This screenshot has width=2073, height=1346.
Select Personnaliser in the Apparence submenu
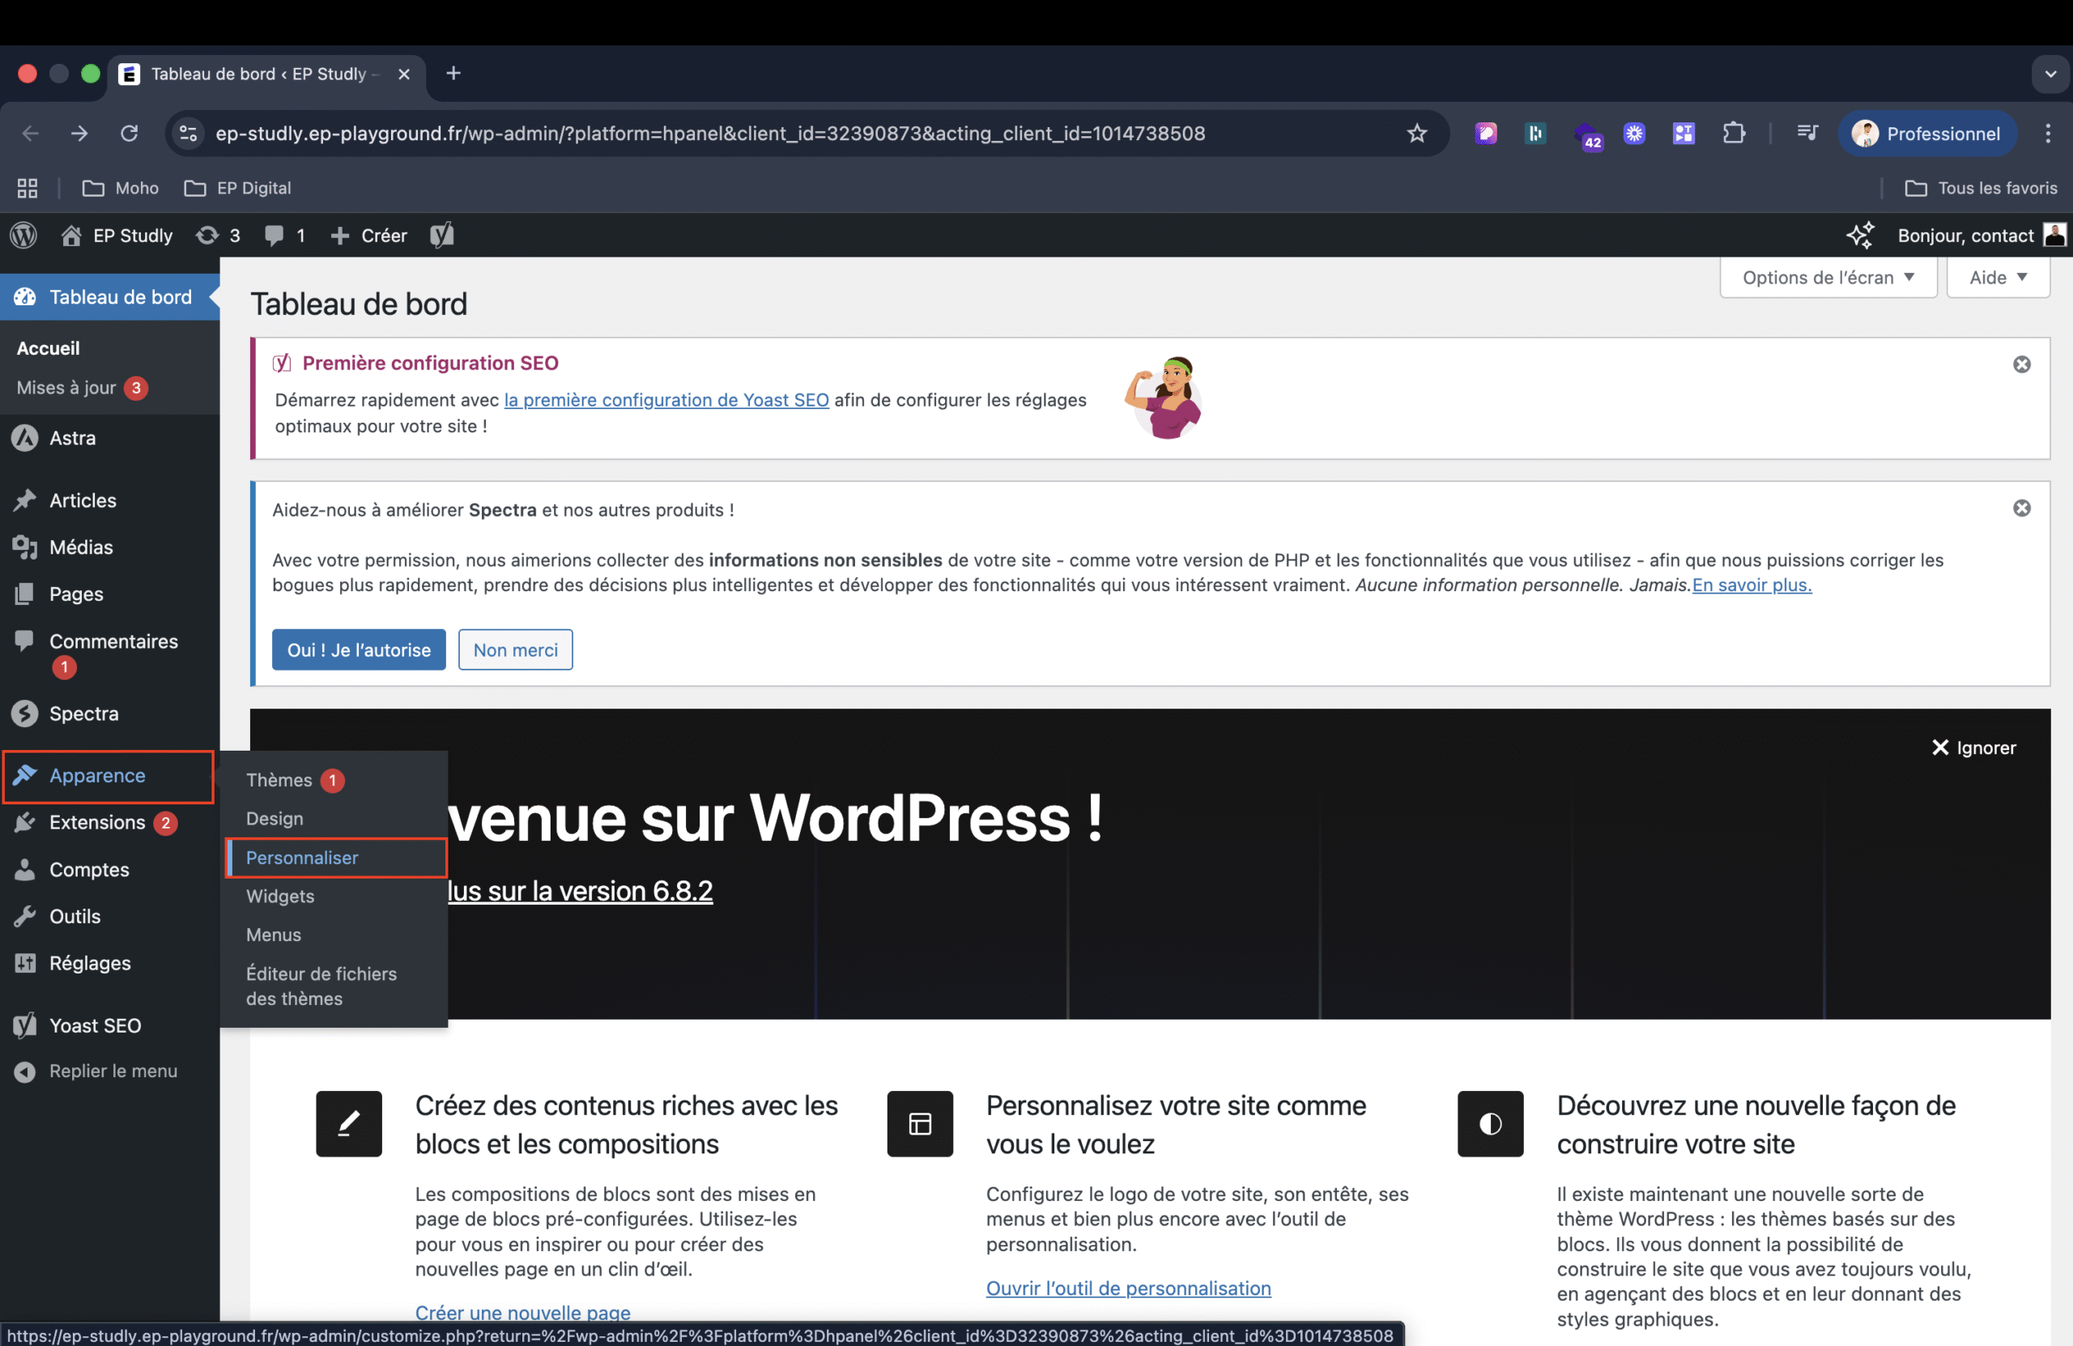click(302, 858)
